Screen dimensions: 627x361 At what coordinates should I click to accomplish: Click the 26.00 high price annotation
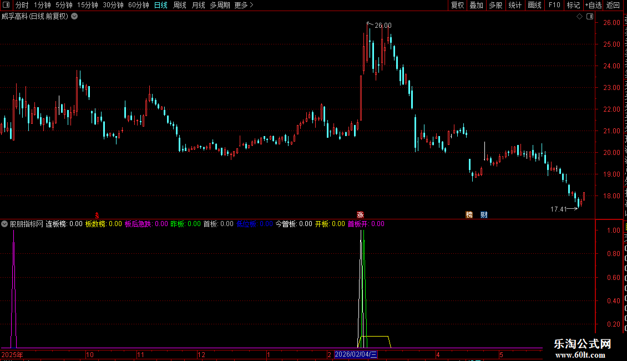[x=383, y=26]
